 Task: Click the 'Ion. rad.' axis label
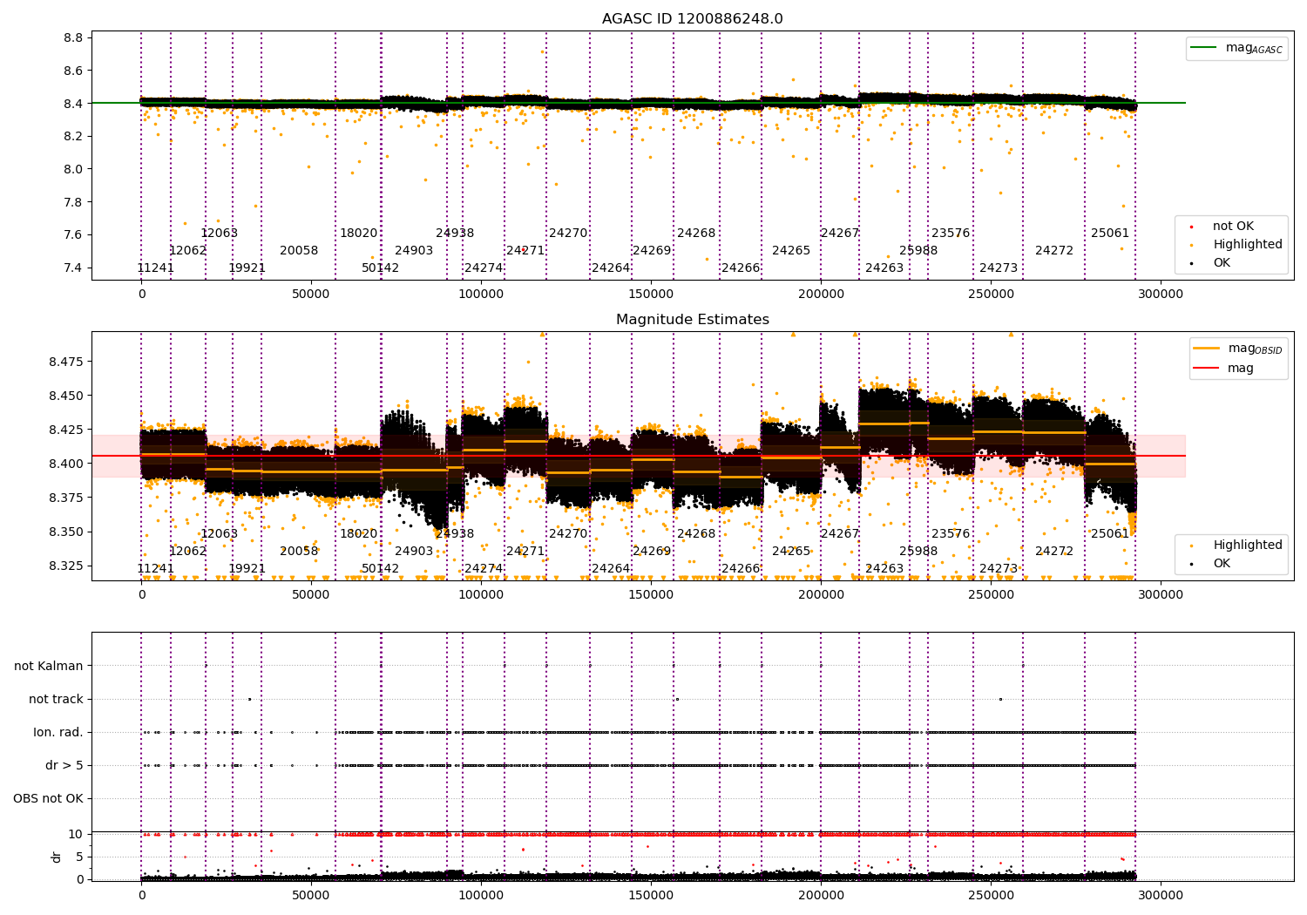58,732
